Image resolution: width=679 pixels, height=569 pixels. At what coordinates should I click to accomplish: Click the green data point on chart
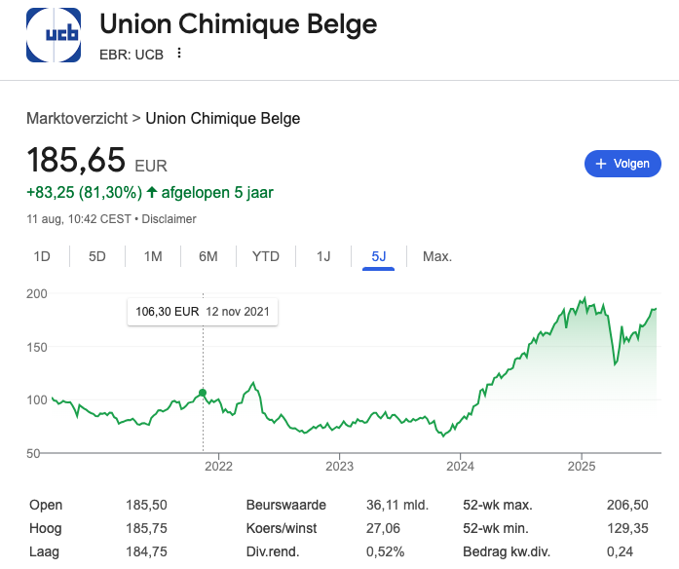[x=203, y=394]
